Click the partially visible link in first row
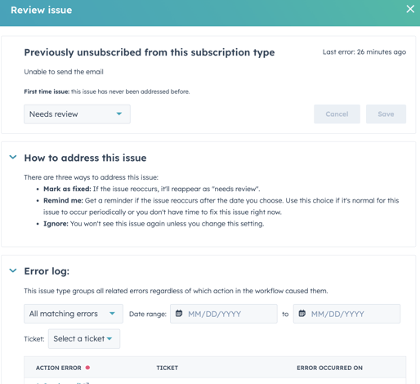This screenshot has height=384, width=420. click(63, 382)
